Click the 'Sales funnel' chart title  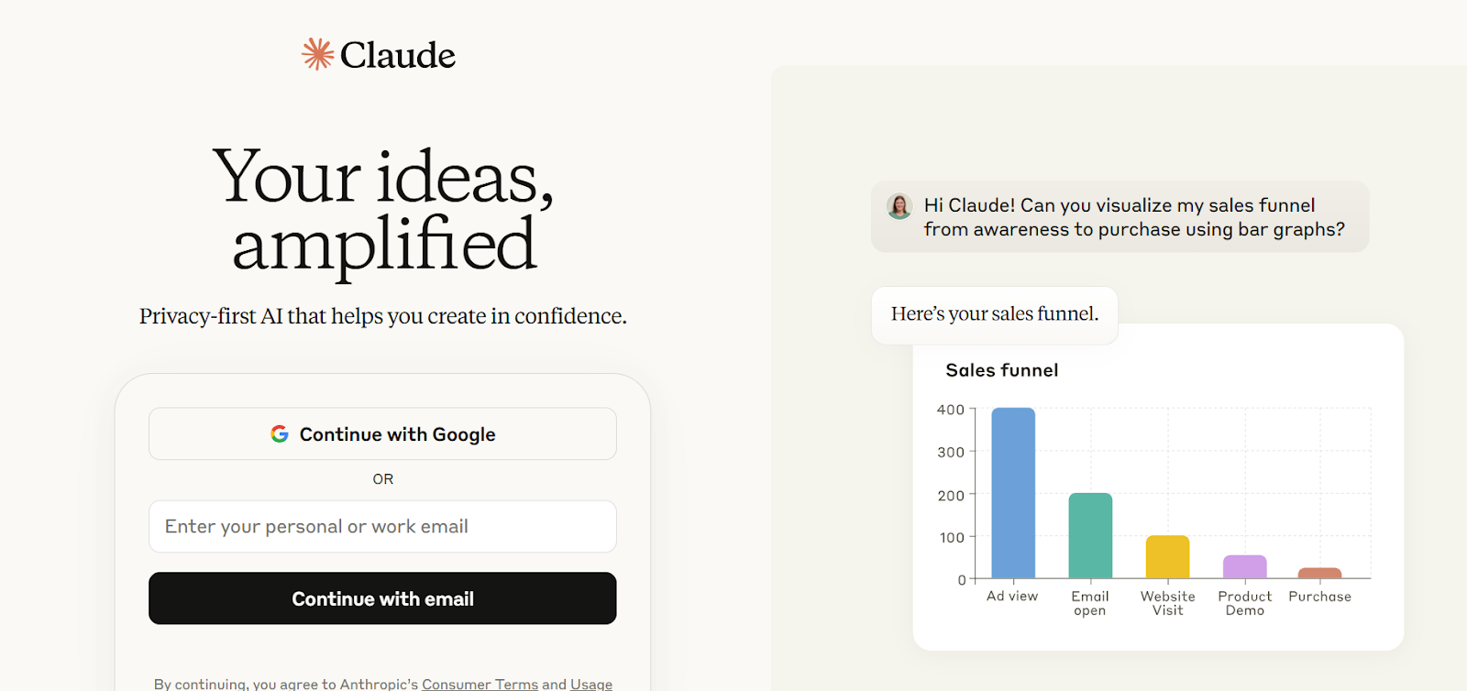point(1002,370)
